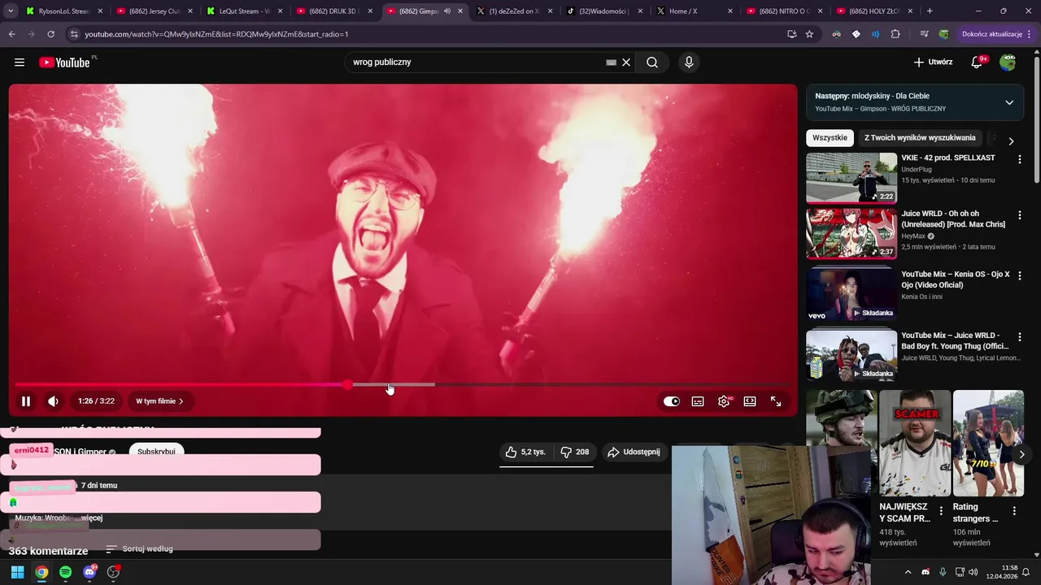Pause the video
The width and height of the screenshot is (1041, 585).
click(x=26, y=401)
